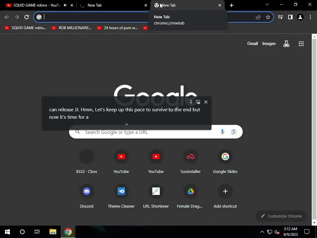Bookmark this tab with the star icon
The width and height of the screenshot is (317, 238).
tap(268, 17)
